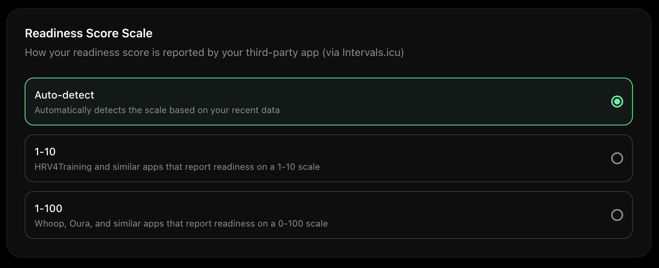Screen dimensions: 659x268
Task: Click the empty circle beside HRV4Training option
Action: click(x=617, y=158)
